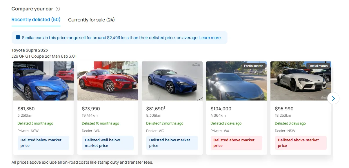Click the $81,350 price on the first card
Image resolution: width=349 pixels, height=168 pixels.
[26, 109]
